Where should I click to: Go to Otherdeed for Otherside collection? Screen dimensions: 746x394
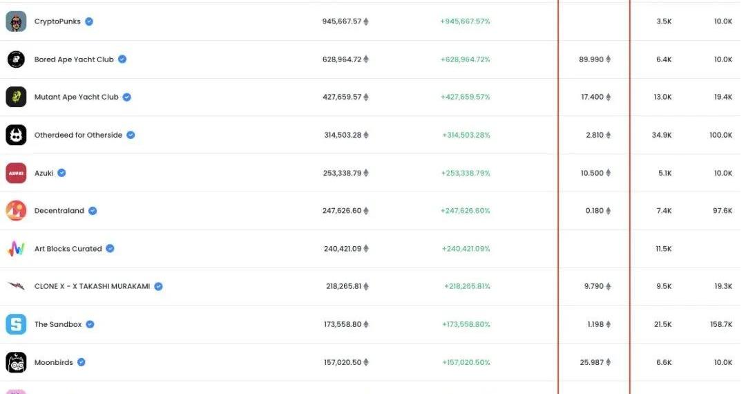(x=78, y=135)
